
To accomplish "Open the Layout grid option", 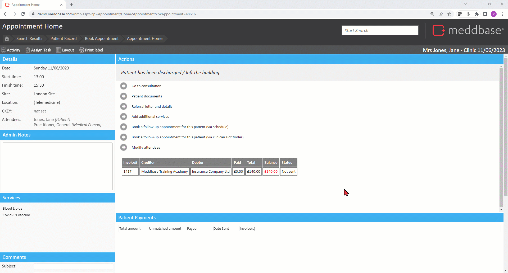I will point(59,50).
